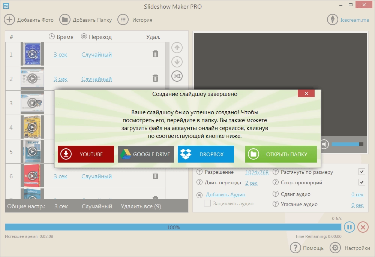
Task: Move slide up with arrow icon
Action: pos(177,48)
